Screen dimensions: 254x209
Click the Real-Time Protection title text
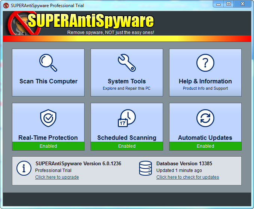pyautogui.click(x=48, y=138)
